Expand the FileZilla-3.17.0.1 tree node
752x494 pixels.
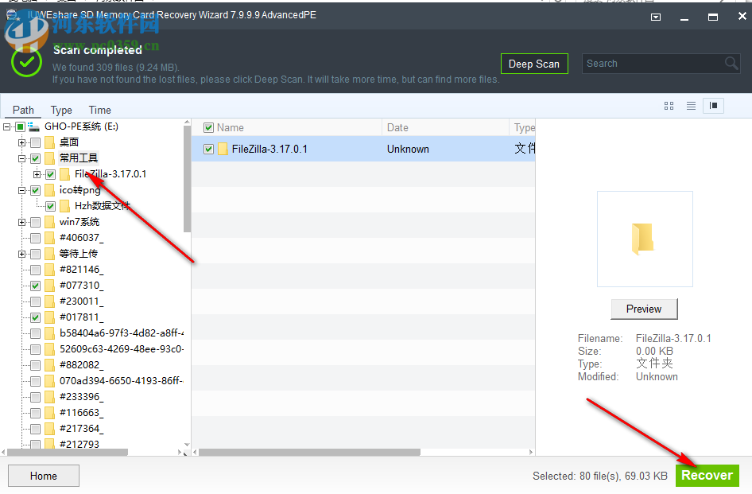37,174
